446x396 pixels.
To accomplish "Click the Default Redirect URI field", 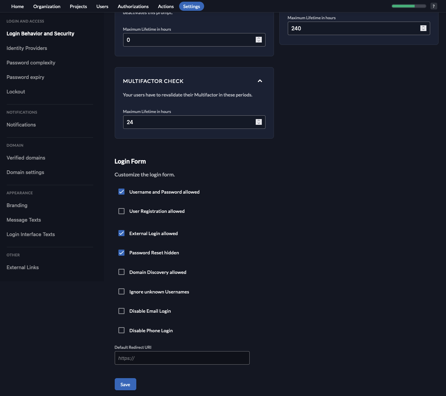I will click(x=182, y=358).
